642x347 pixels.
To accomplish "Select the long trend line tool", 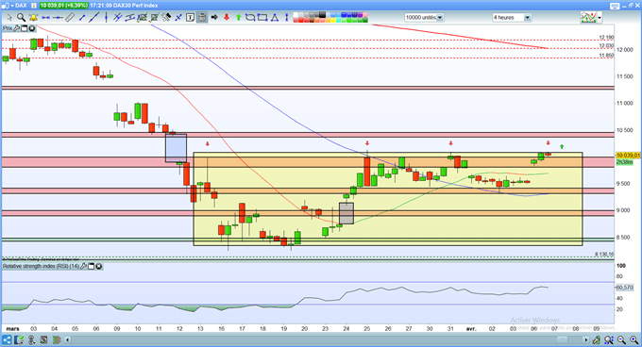I will point(94,17).
